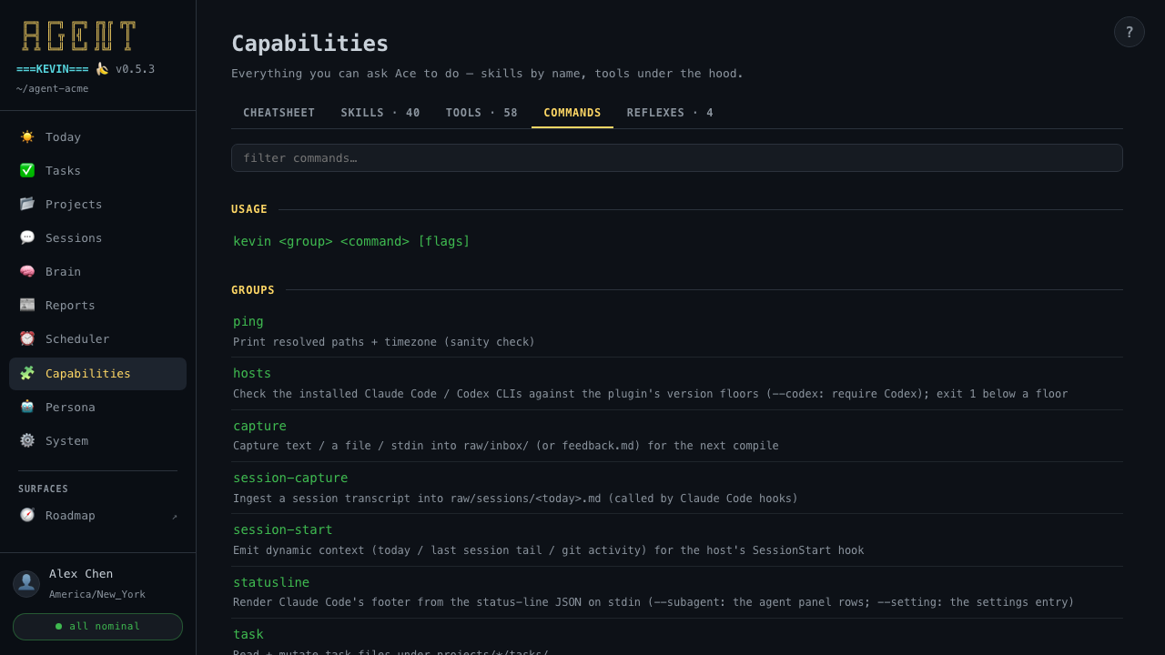Click the hosts description about Claude Code CLIs
The height and width of the screenshot is (655, 1165).
(x=651, y=394)
